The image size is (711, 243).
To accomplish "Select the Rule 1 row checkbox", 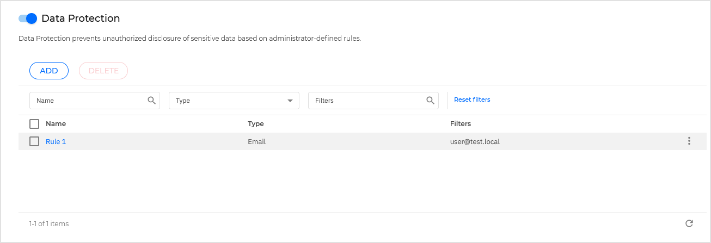I will 34,141.
